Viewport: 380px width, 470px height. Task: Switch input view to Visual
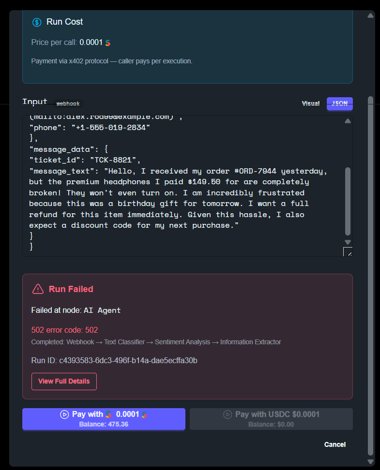click(x=311, y=103)
